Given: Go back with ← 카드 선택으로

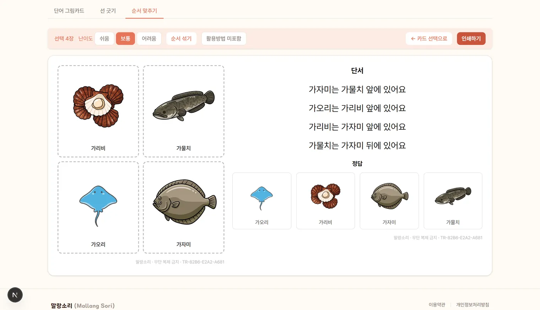Looking at the screenshot, I should [x=429, y=39].
